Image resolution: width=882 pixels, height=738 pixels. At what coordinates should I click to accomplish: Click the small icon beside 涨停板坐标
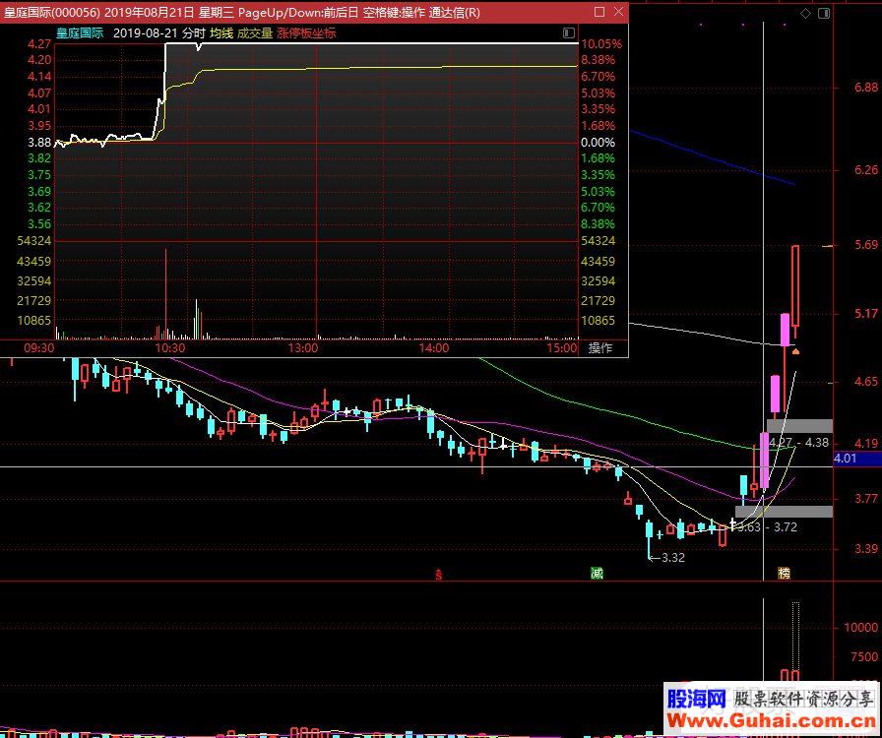pos(568,33)
